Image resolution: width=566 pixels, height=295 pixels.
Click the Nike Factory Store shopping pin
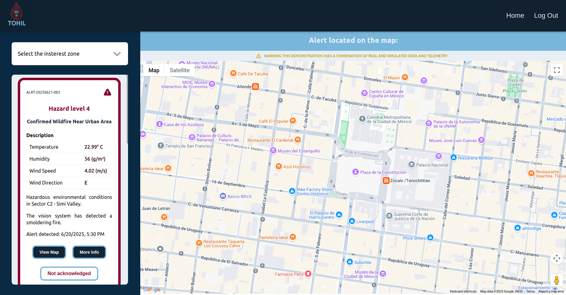[x=292, y=191]
